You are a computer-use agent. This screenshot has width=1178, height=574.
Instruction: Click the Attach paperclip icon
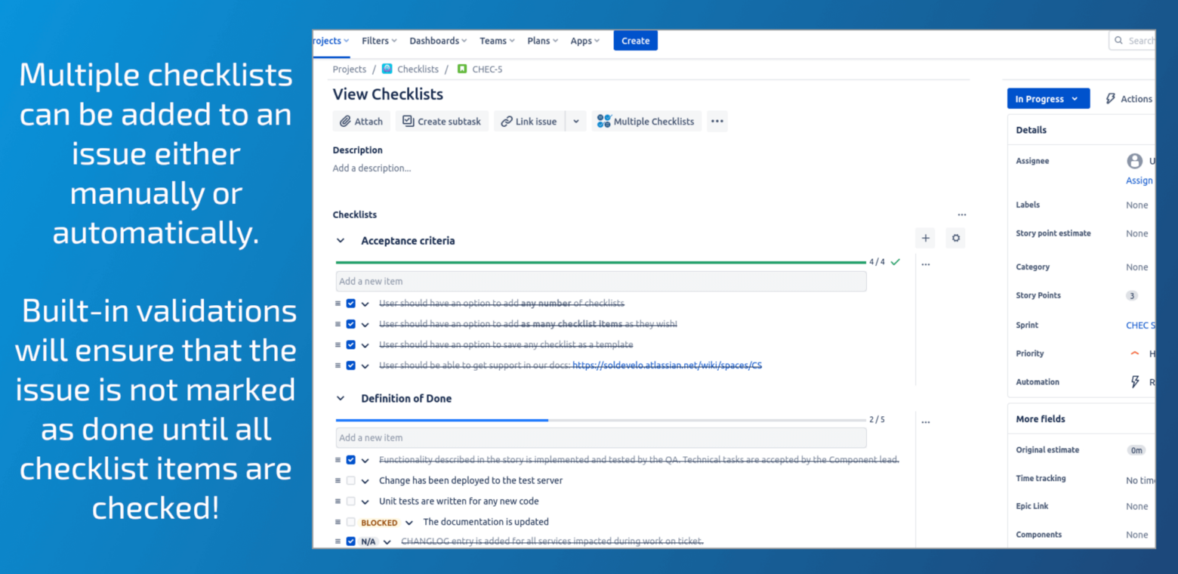click(x=345, y=121)
